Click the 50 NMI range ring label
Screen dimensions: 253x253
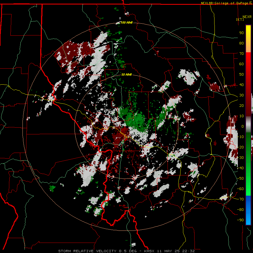tap(126, 74)
